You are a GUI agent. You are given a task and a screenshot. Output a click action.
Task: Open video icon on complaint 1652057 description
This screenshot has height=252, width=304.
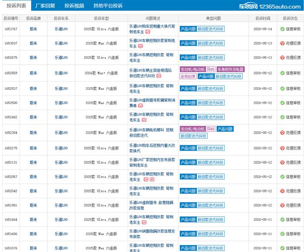tap(152, 180)
